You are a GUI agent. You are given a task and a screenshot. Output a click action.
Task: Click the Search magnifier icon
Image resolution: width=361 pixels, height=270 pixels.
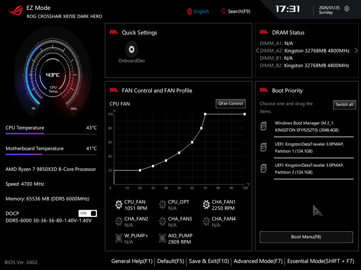point(223,12)
